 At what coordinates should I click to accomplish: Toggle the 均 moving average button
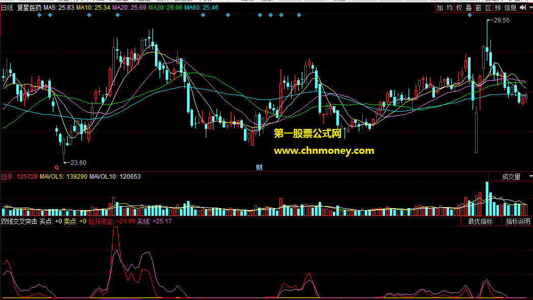coord(450,8)
